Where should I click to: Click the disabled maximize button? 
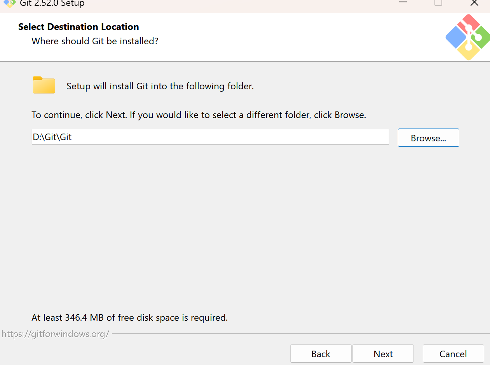pos(438,3)
